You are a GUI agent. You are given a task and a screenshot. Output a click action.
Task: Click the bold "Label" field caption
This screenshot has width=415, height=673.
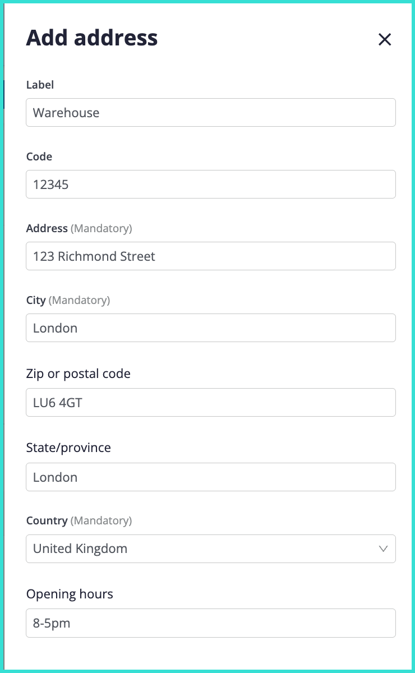(x=40, y=85)
